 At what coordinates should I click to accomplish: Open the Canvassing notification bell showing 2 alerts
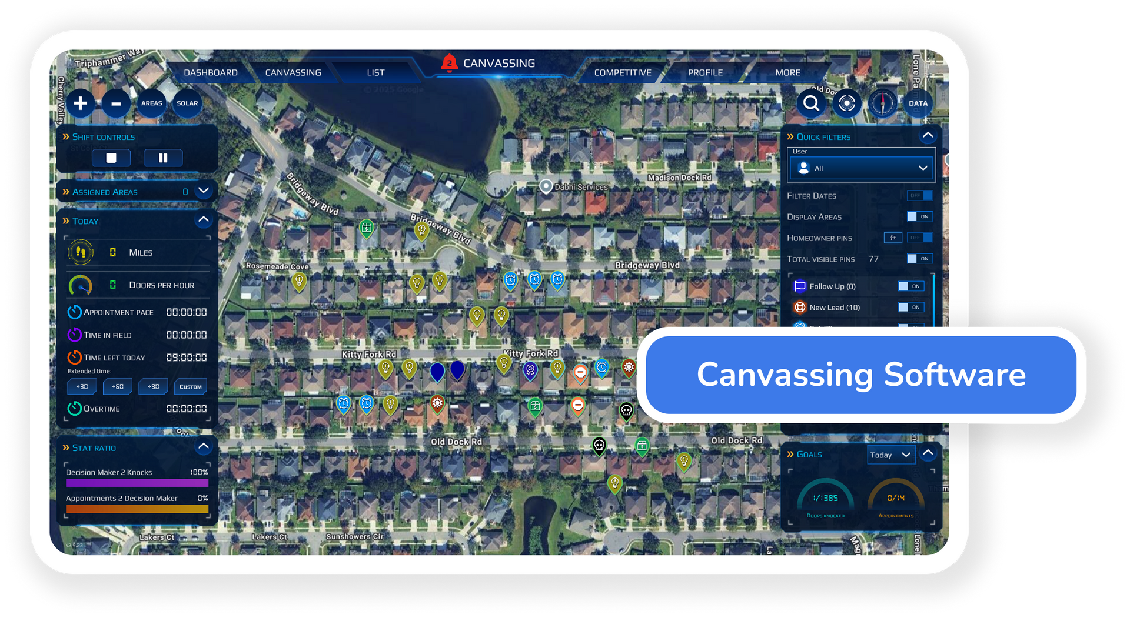[x=449, y=63]
